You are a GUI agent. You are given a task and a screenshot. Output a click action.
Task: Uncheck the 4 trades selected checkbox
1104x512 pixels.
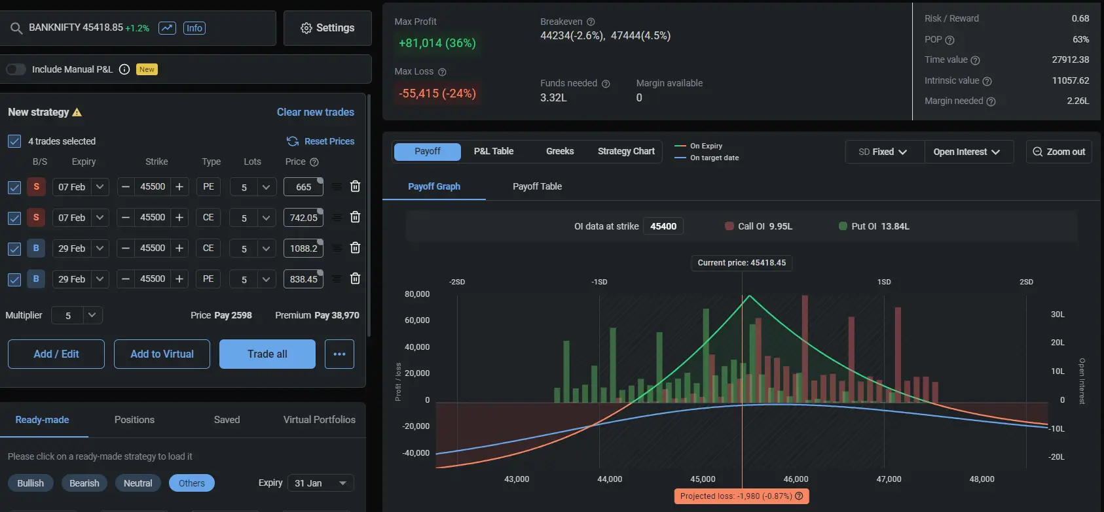(x=14, y=141)
